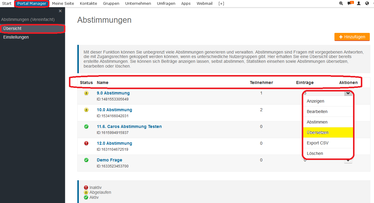Choose Anzeigen in the actions menu
Image resolution: width=374 pixels, height=203 pixels.
tap(328, 101)
